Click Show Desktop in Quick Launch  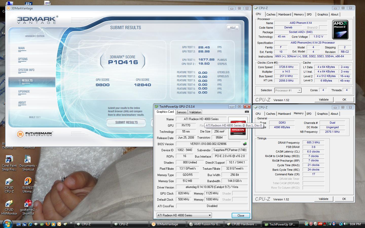coord(19,224)
